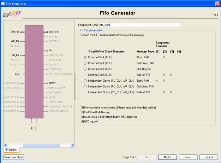Click the symbol panel horizontal scrollbar thumb
The height and width of the screenshot is (163, 221).
(x=39, y=145)
